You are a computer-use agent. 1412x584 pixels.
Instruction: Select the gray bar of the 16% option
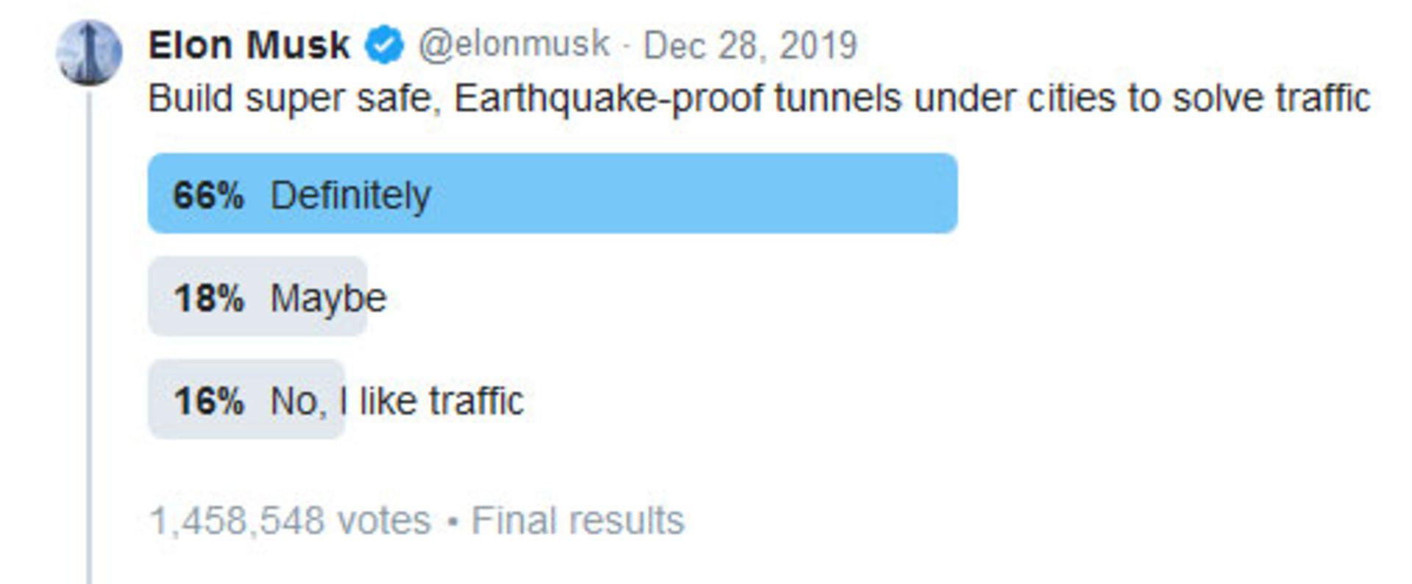pyautogui.click(x=246, y=399)
